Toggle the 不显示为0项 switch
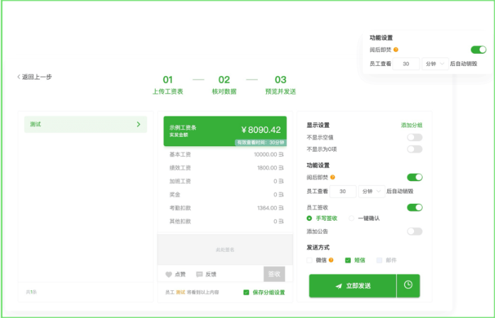Viewport: 495px width, 318px height. (415, 149)
